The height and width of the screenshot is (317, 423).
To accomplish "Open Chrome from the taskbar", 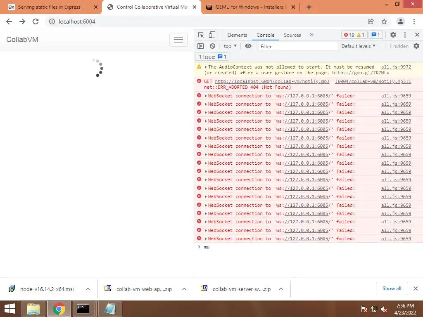I will pyautogui.click(x=59, y=309).
